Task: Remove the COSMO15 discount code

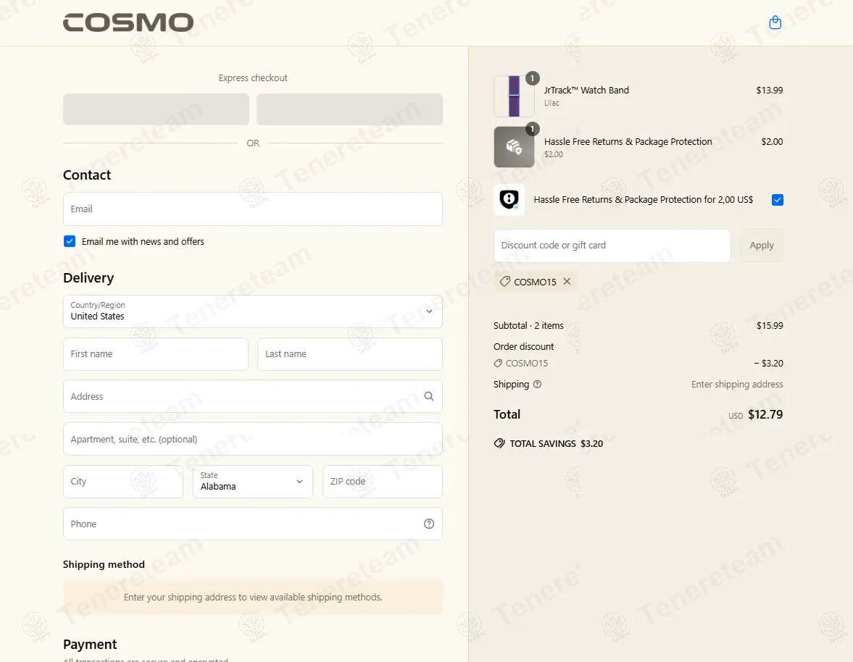Action: pos(567,282)
